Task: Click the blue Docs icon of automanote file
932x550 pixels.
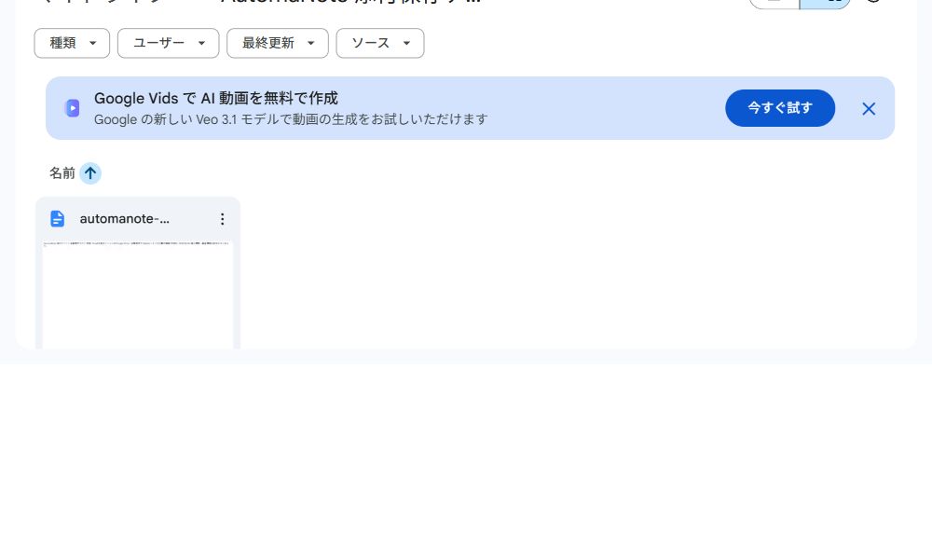Action: (57, 219)
